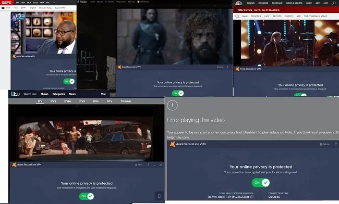This screenshot has width=339, height=204.
Task: Open LIVE in the NBC top menu
Action: tap(325, 3)
